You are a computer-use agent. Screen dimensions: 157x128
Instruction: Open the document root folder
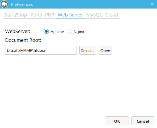click(x=105, y=50)
